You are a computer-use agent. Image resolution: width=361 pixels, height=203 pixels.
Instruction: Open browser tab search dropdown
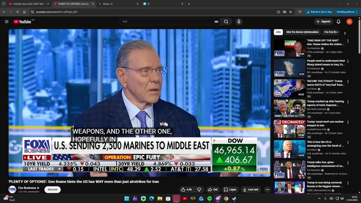coord(3,4)
